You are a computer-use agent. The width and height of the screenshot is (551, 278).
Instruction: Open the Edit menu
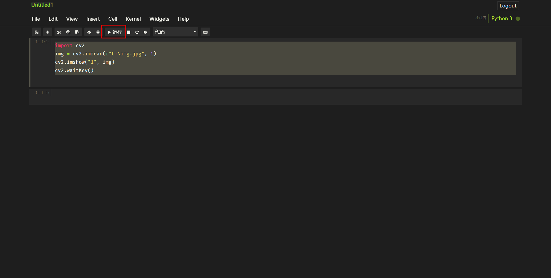tap(53, 19)
